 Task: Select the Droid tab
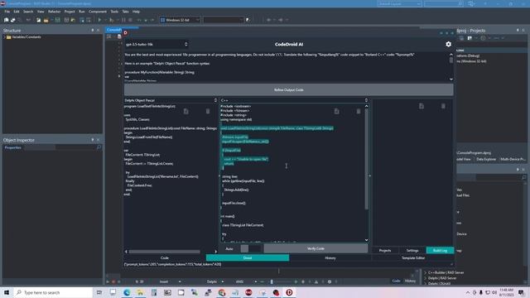click(x=248, y=257)
